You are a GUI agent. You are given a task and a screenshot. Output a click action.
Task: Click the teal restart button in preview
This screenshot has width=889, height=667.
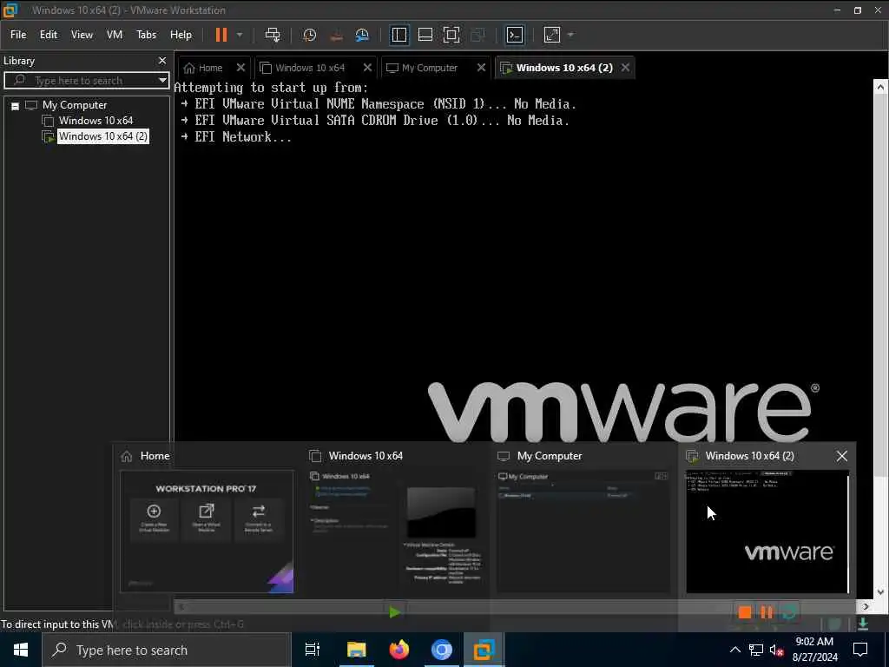click(x=789, y=612)
